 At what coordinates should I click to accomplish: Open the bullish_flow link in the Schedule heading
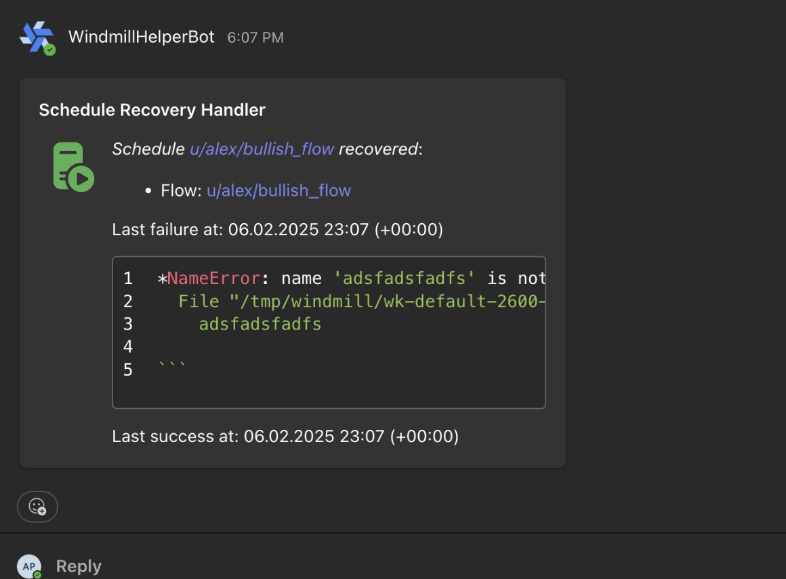click(x=262, y=149)
